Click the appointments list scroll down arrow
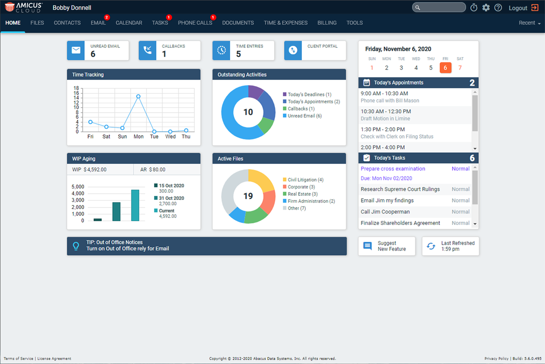The height and width of the screenshot is (364, 545). 475,149
